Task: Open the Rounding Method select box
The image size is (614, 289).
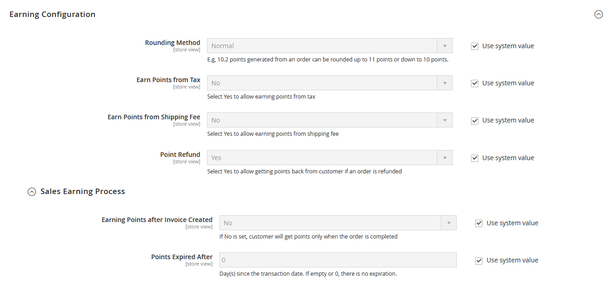Action: (x=322, y=46)
